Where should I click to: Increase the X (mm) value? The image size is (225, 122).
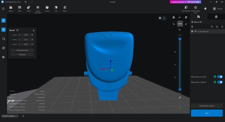[x=32, y=35]
